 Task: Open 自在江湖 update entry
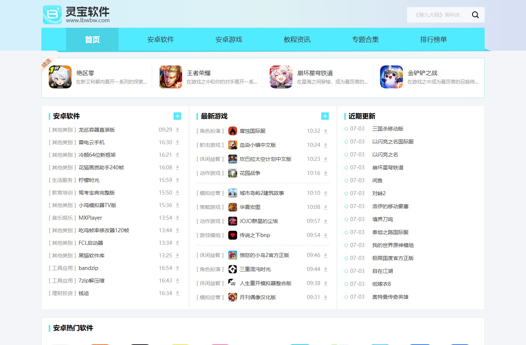tap(383, 271)
